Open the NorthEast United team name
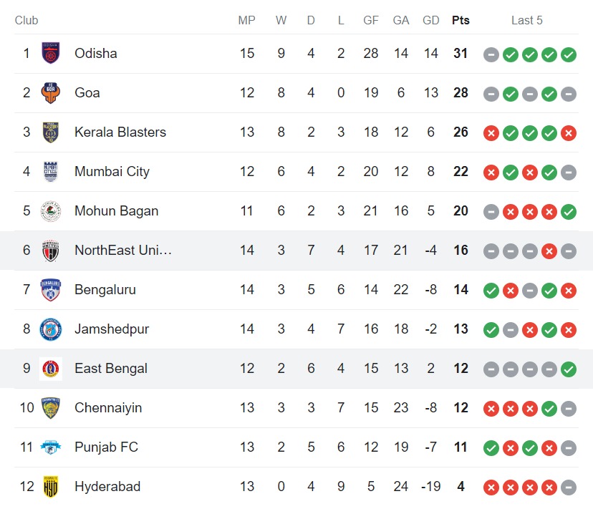593x514 pixels. tap(123, 251)
